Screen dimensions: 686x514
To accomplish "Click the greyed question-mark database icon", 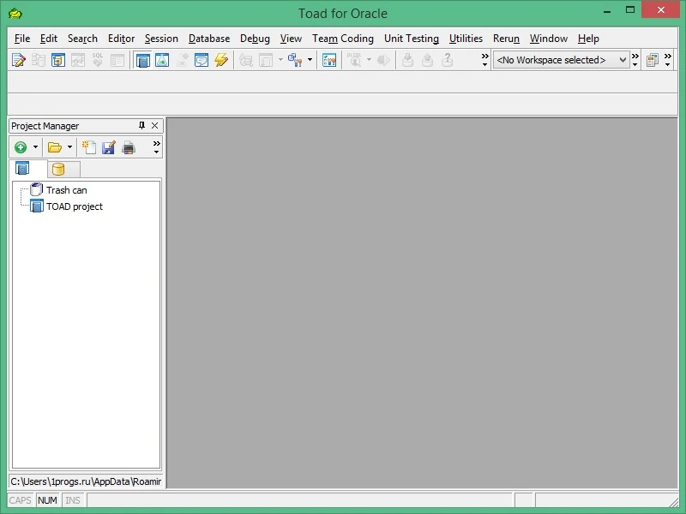I will (x=447, y=60).
